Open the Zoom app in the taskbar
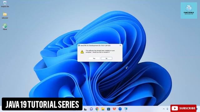Viewport: 200px width, 112px height. click(120, 109)
